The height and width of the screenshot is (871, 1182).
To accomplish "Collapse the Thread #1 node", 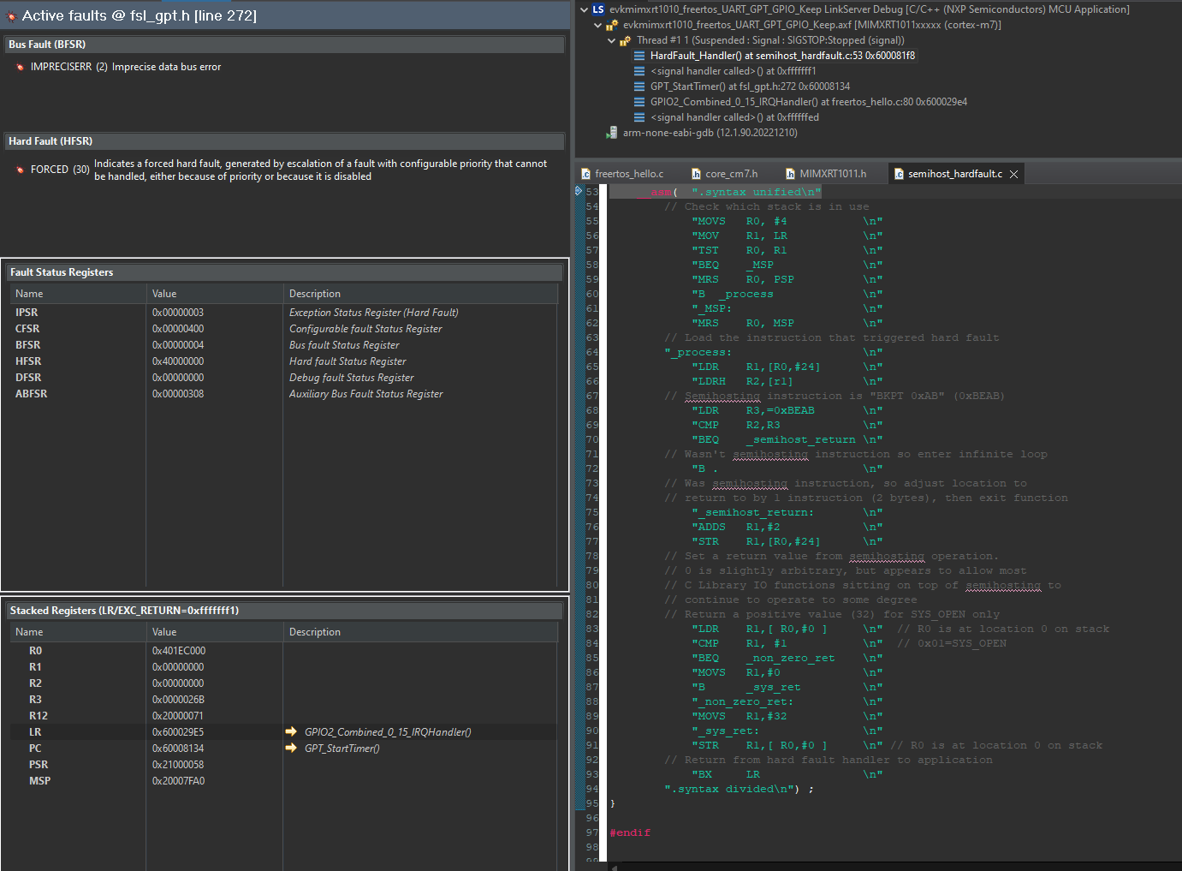I will tap(611, 40).
